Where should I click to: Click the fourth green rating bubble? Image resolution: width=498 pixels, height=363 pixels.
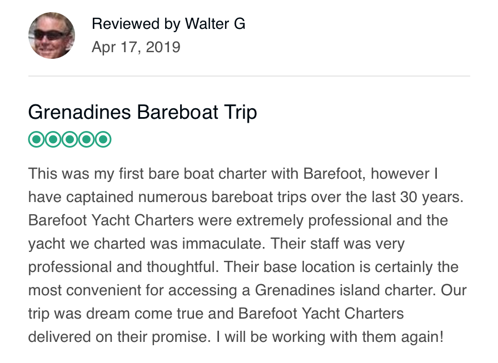(86, 139)
